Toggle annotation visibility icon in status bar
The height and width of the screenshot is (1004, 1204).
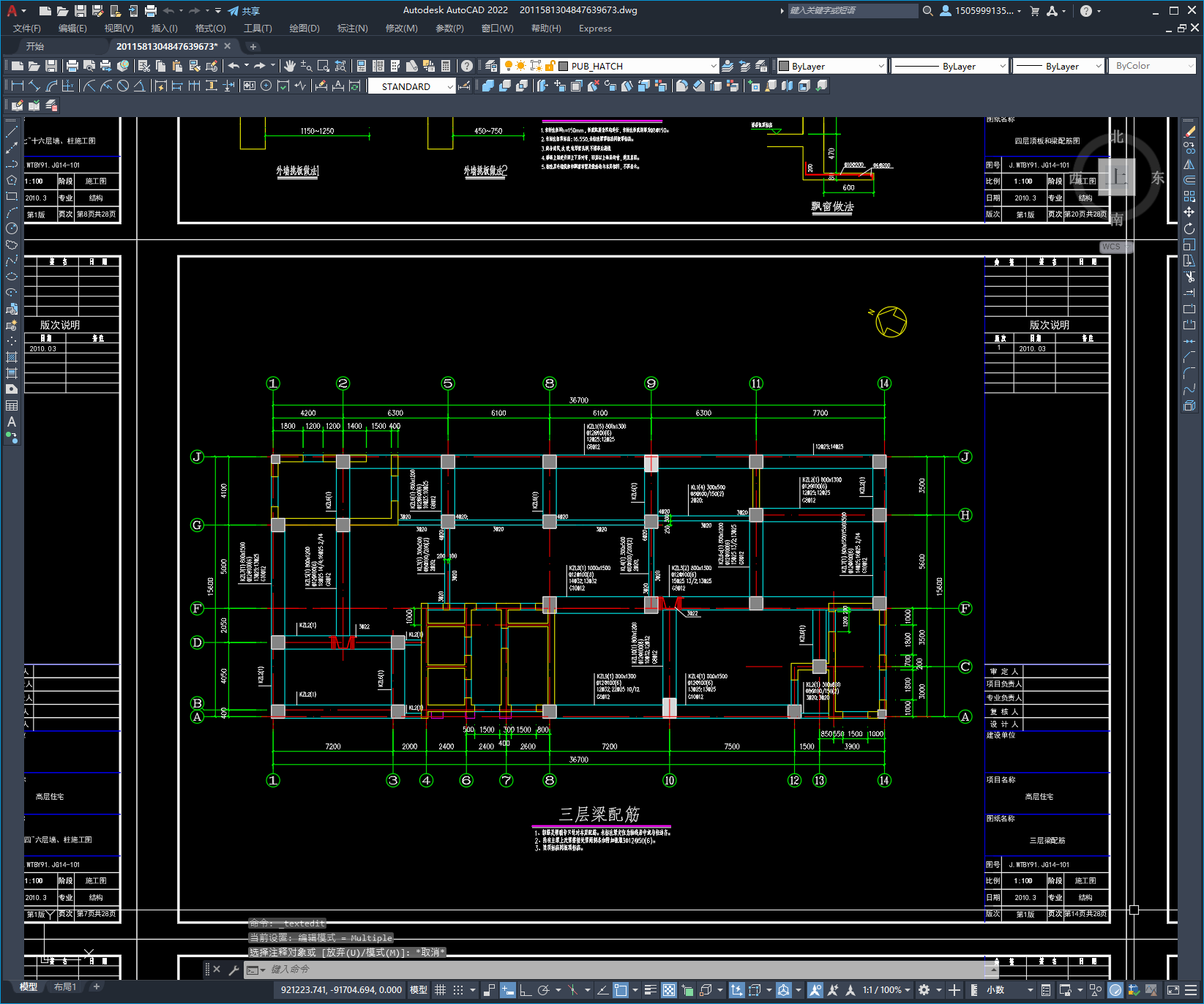815,990
